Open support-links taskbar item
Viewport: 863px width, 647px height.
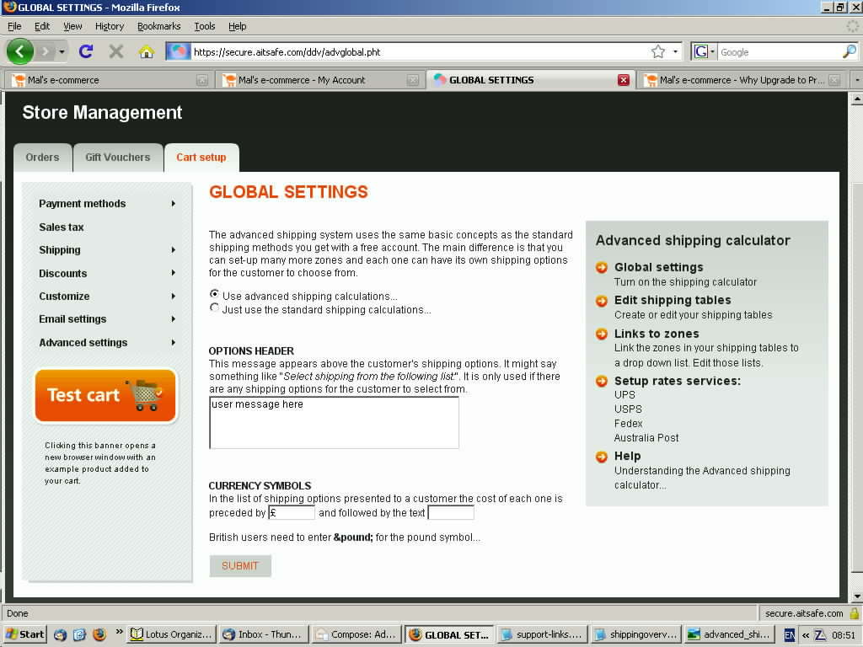tap(542, 634)
